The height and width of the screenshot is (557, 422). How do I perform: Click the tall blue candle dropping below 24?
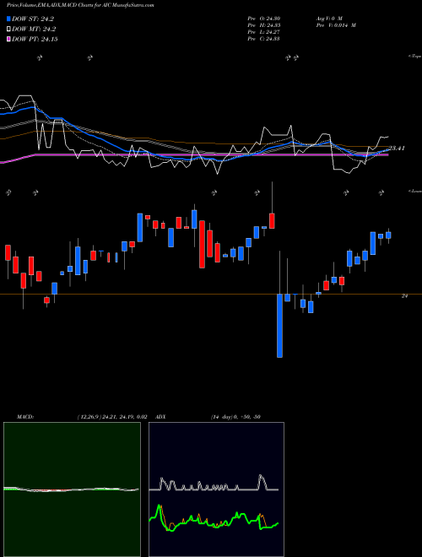click(x=280, y=325)
